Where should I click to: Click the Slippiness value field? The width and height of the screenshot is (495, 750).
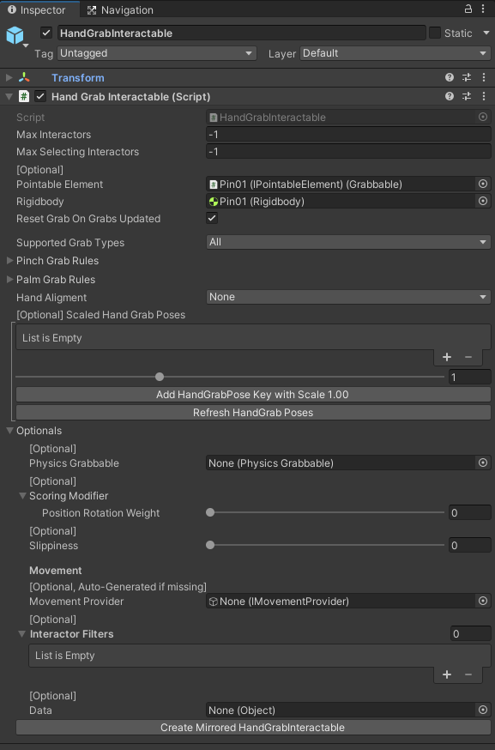(470, 545)
